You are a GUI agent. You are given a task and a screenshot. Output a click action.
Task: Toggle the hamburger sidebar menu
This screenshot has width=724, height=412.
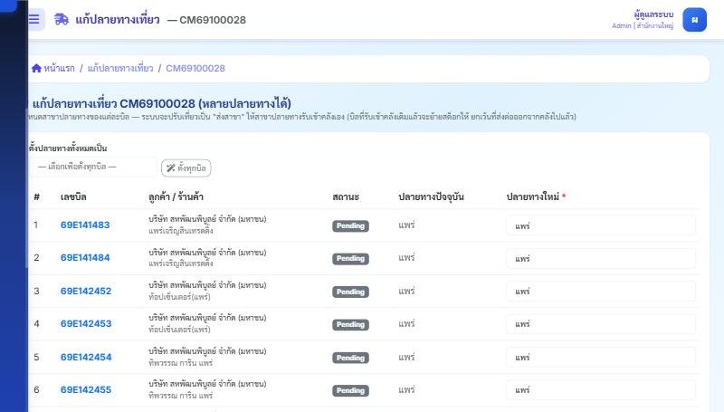pos(35,19)
